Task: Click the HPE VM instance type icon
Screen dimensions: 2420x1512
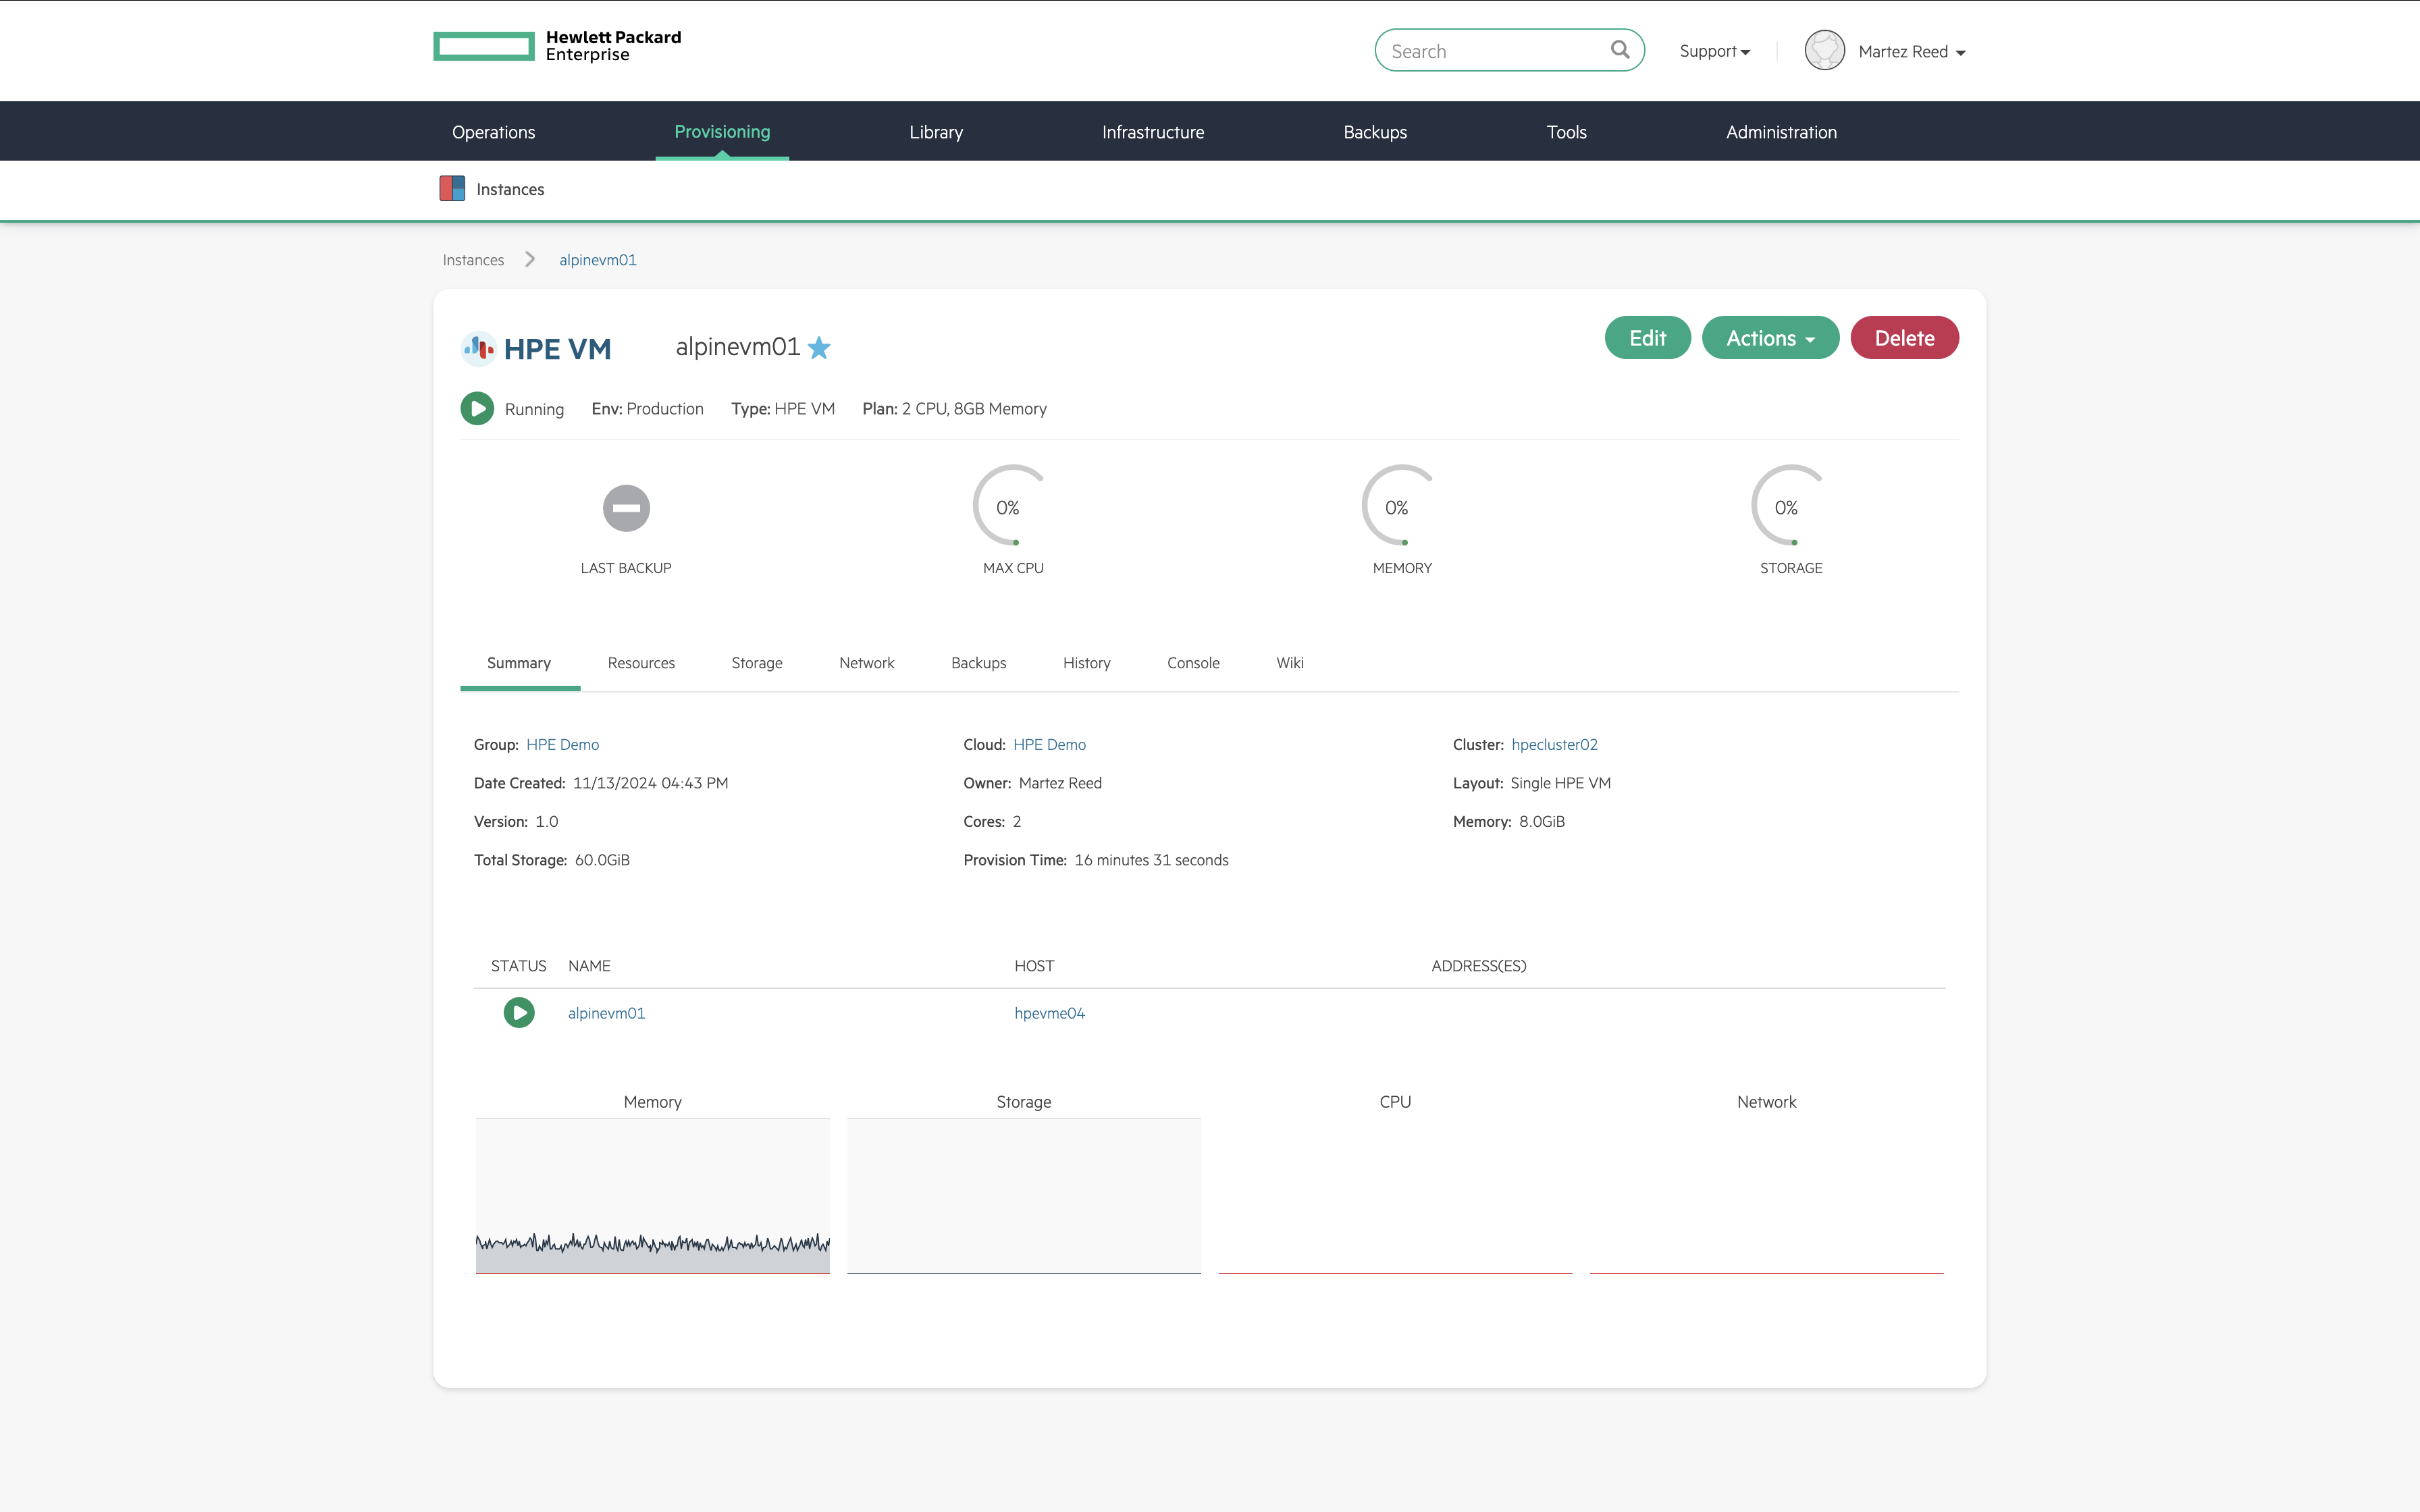Action: point(478,348)
